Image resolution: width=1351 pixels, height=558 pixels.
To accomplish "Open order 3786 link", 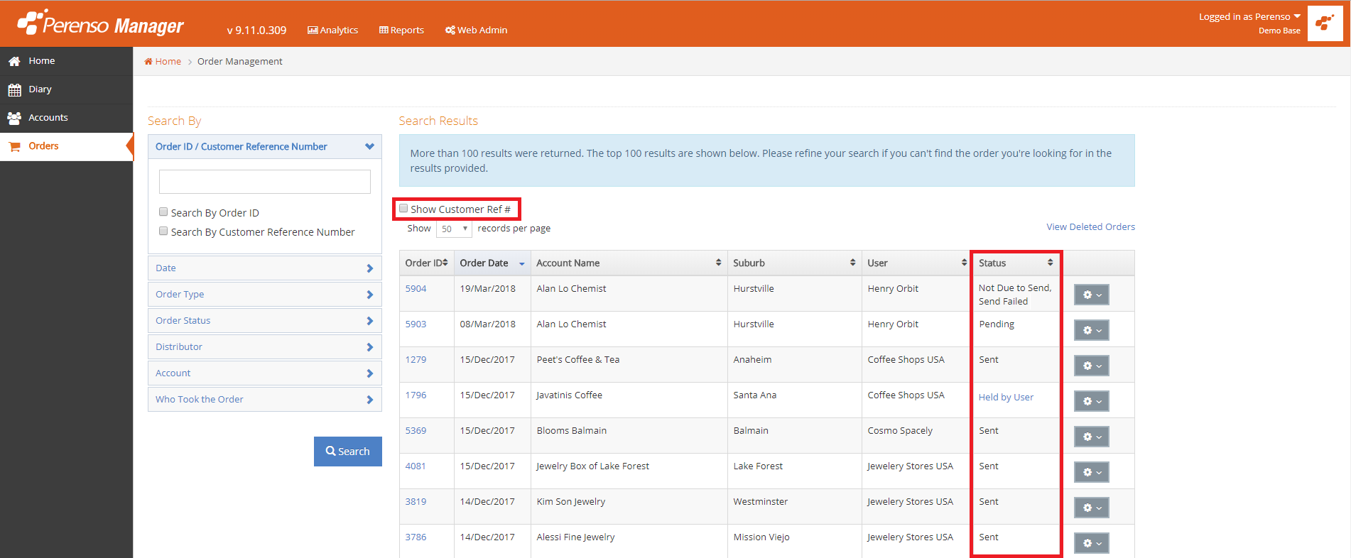I will point(416,537).
